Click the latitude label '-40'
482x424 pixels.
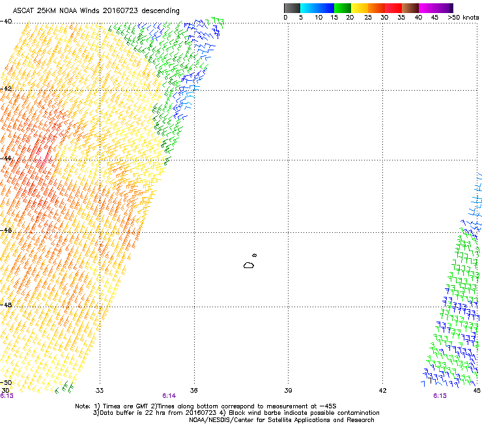(x=6, y=22)
